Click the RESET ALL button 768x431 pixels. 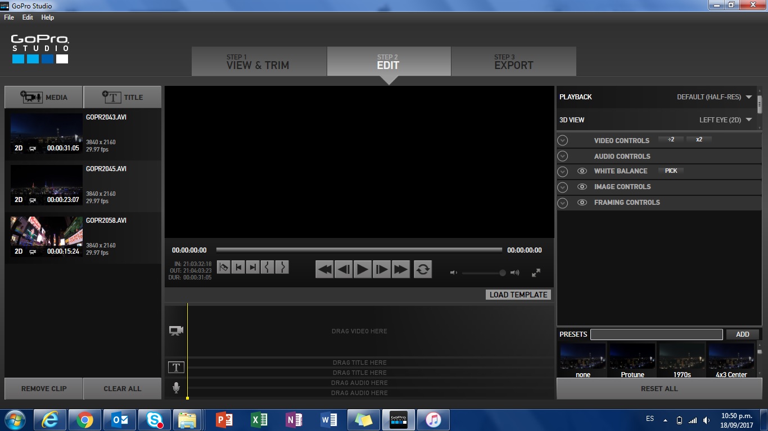pos(659,388)
